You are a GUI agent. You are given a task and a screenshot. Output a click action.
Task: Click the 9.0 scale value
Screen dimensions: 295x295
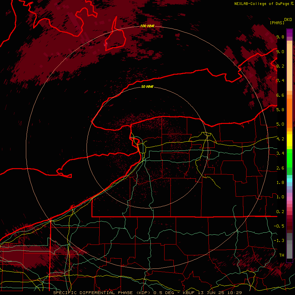pyautogui.click(x=280, y=52)
